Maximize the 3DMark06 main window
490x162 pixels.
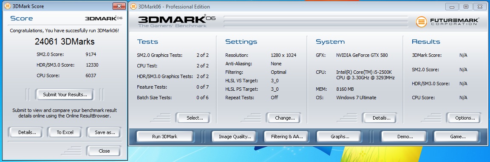coord(466,6)
